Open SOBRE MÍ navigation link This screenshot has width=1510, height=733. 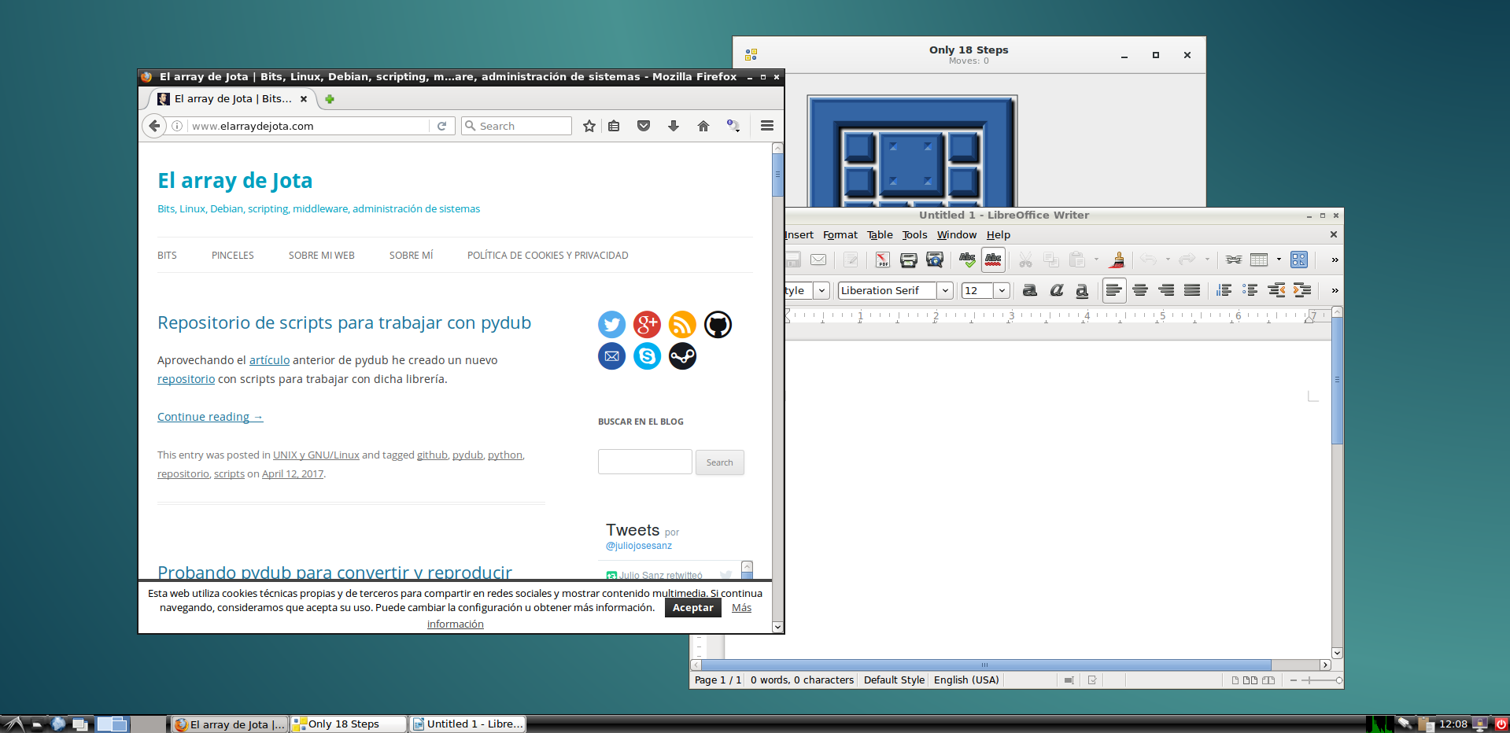411,256
